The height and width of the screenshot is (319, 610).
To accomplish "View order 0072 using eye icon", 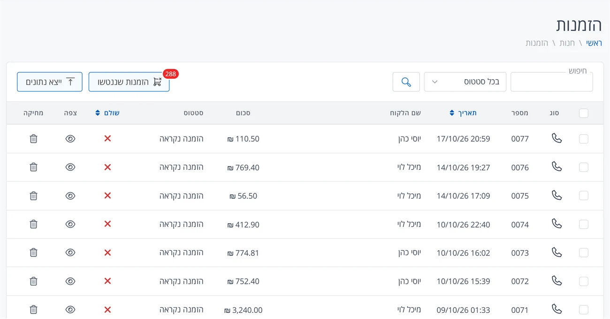I will [70, 281].
